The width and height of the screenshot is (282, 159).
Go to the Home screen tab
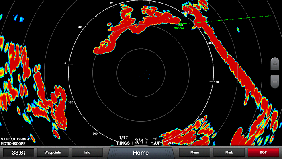(x=141, y=153)
